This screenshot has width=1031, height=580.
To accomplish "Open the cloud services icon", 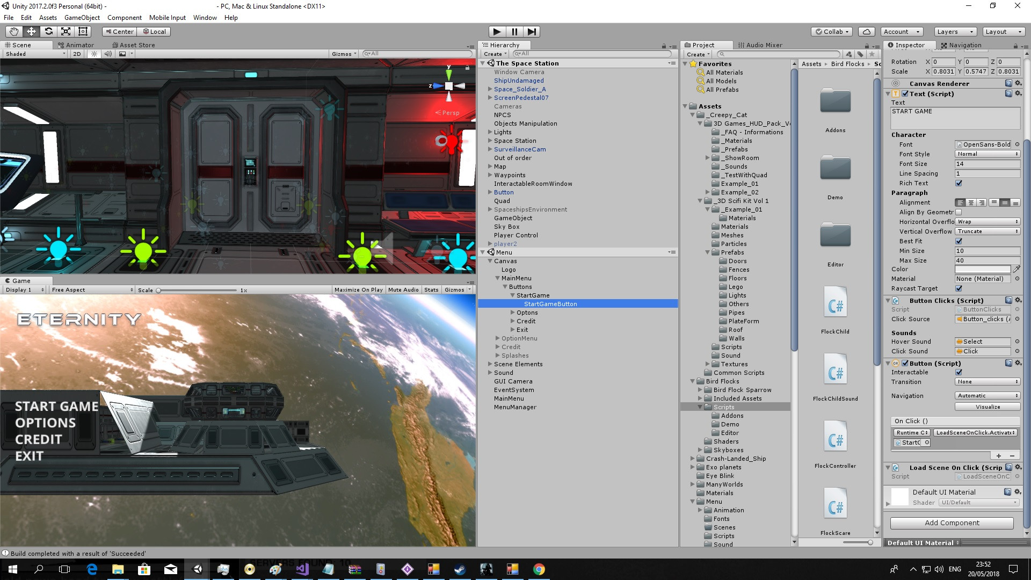I will [866, 32].
